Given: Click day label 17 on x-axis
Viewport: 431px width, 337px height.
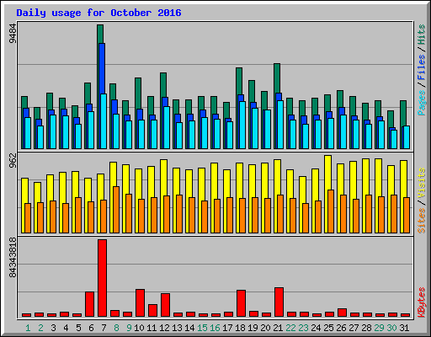Looking at the screenshot, I should coord(227,328).
